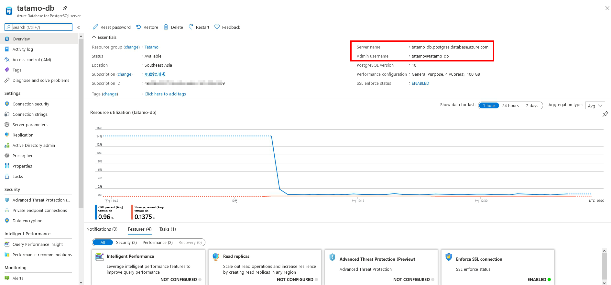This screenshot has height=285, width=611.
Task: Open Private endpoint connections icon
Action: pos(7,210)
